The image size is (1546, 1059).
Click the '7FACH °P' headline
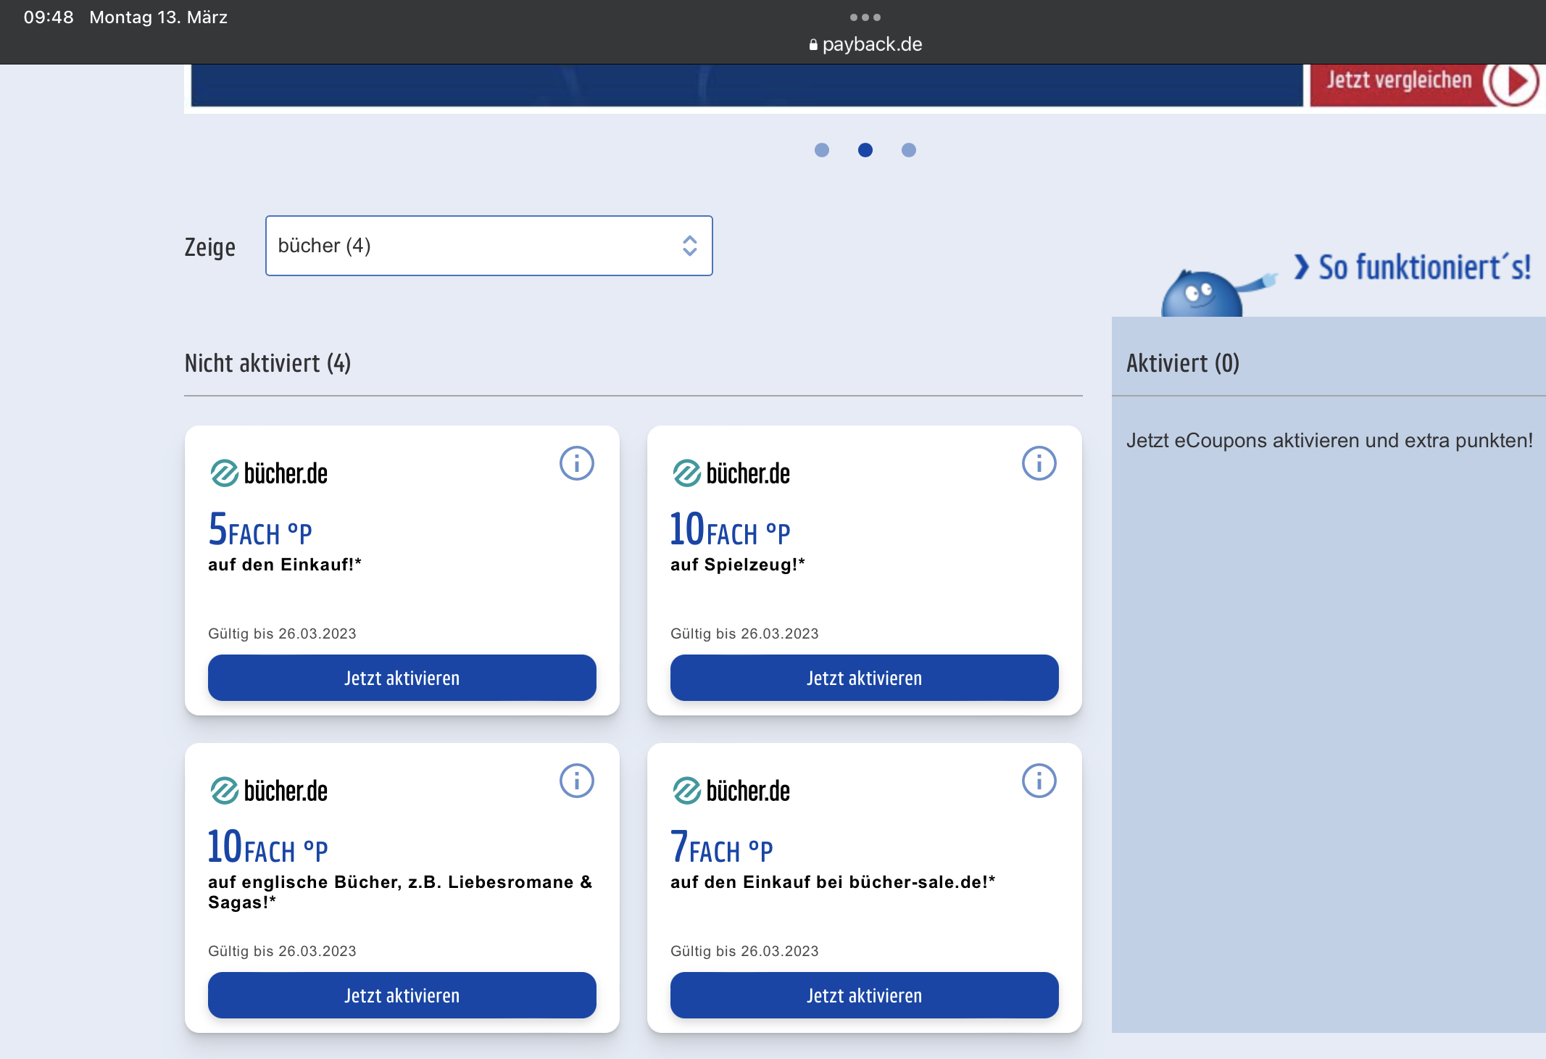(722, 847)
